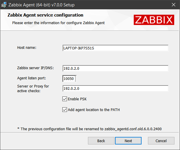Uncheck Add agent location to the PATH

tap(65, 110)
